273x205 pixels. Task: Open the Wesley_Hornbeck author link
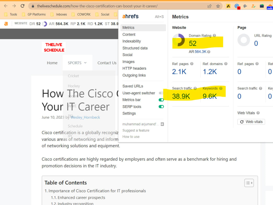click(85, 117)
